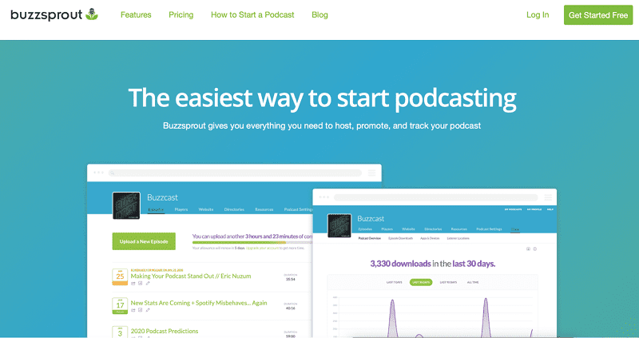
Task: Click the My Podcasts link in stats window
Action: 513,209
